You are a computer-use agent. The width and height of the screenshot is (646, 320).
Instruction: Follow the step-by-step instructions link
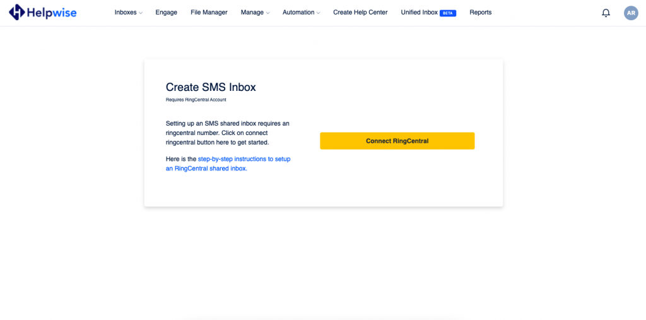point(228,163)
